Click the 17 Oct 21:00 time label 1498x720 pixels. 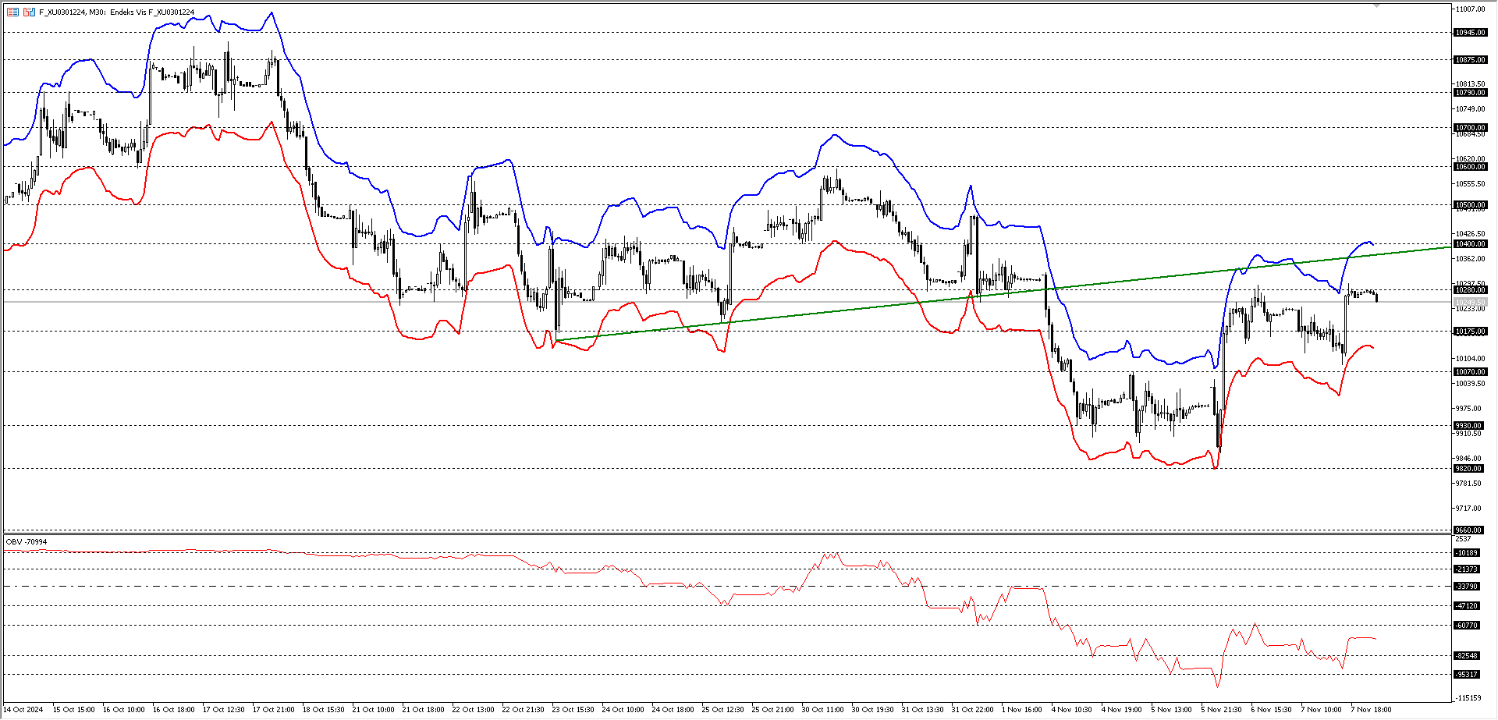point(274,710)
